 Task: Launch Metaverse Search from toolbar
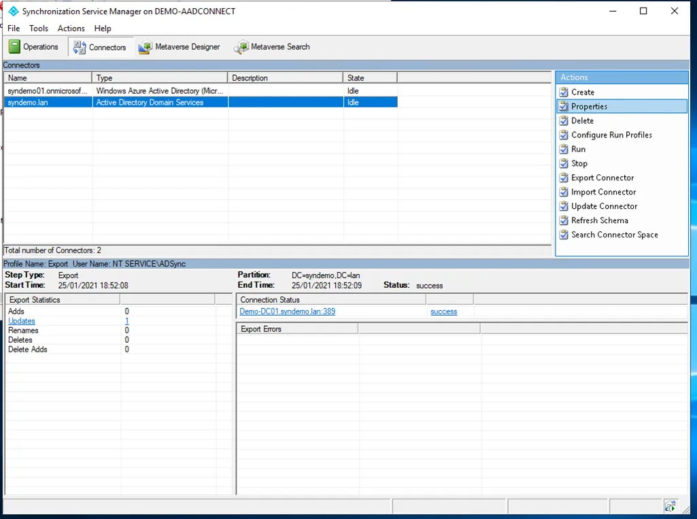coord(272,47)
